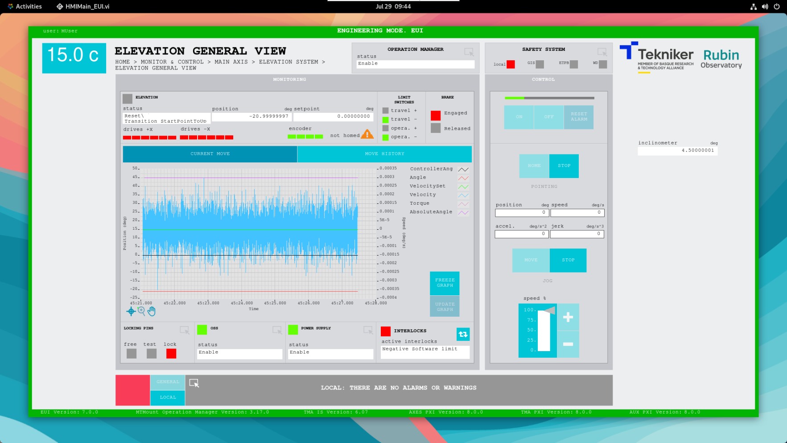Click VelocitySet legend plot icon
The image size is (787, 443).
[x=463, y=186]
